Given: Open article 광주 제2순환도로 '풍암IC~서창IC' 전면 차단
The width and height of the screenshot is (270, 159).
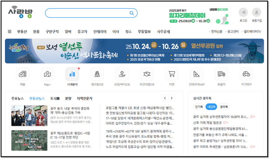Looking at the screenshot, I should 70,135.
